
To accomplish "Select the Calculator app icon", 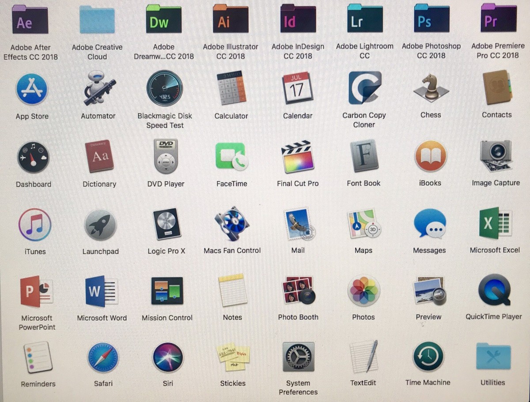I will (x=231, y=88).
